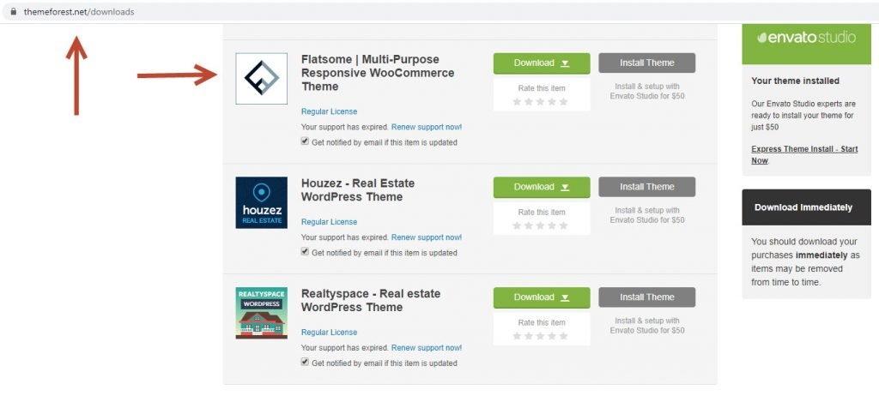Click 'You should download your purchases immediately' paragraph
Viewport: 879px width, 408px height.
click(x=805, y=262)
